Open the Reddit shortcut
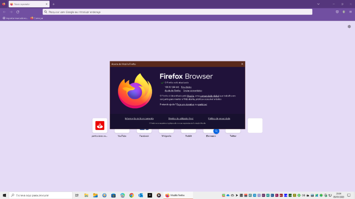 pyautogui.click(x=189, y=133)
